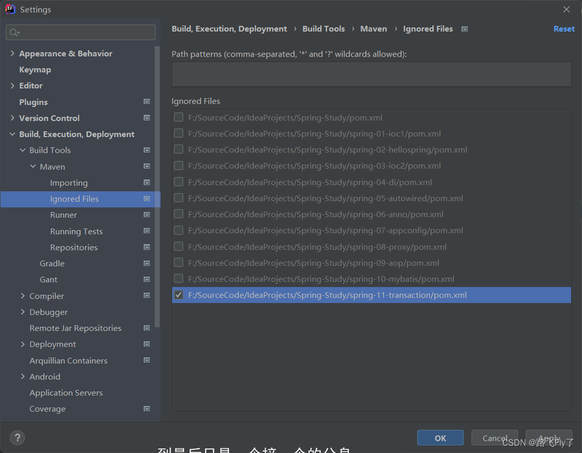Collapse Build, Execution, Deployment section
Image resolution: width=582 pixels, height=453 pixels.
click(x=12, y=134)
